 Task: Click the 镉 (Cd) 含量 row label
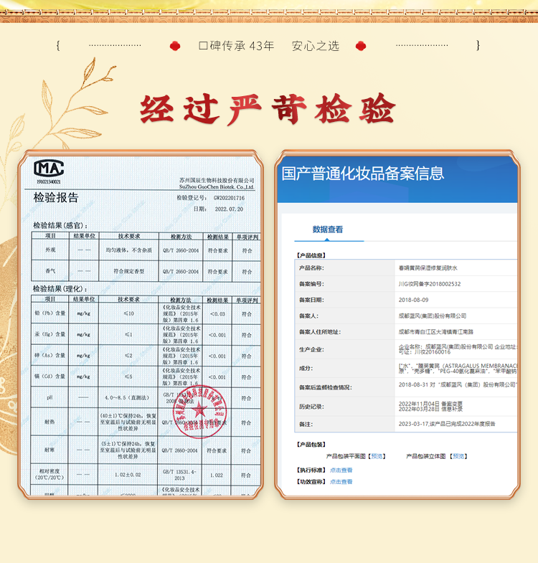pyautogui.click(x=50, y=377)
